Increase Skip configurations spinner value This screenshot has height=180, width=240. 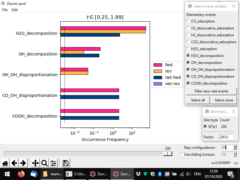point(235,146)
